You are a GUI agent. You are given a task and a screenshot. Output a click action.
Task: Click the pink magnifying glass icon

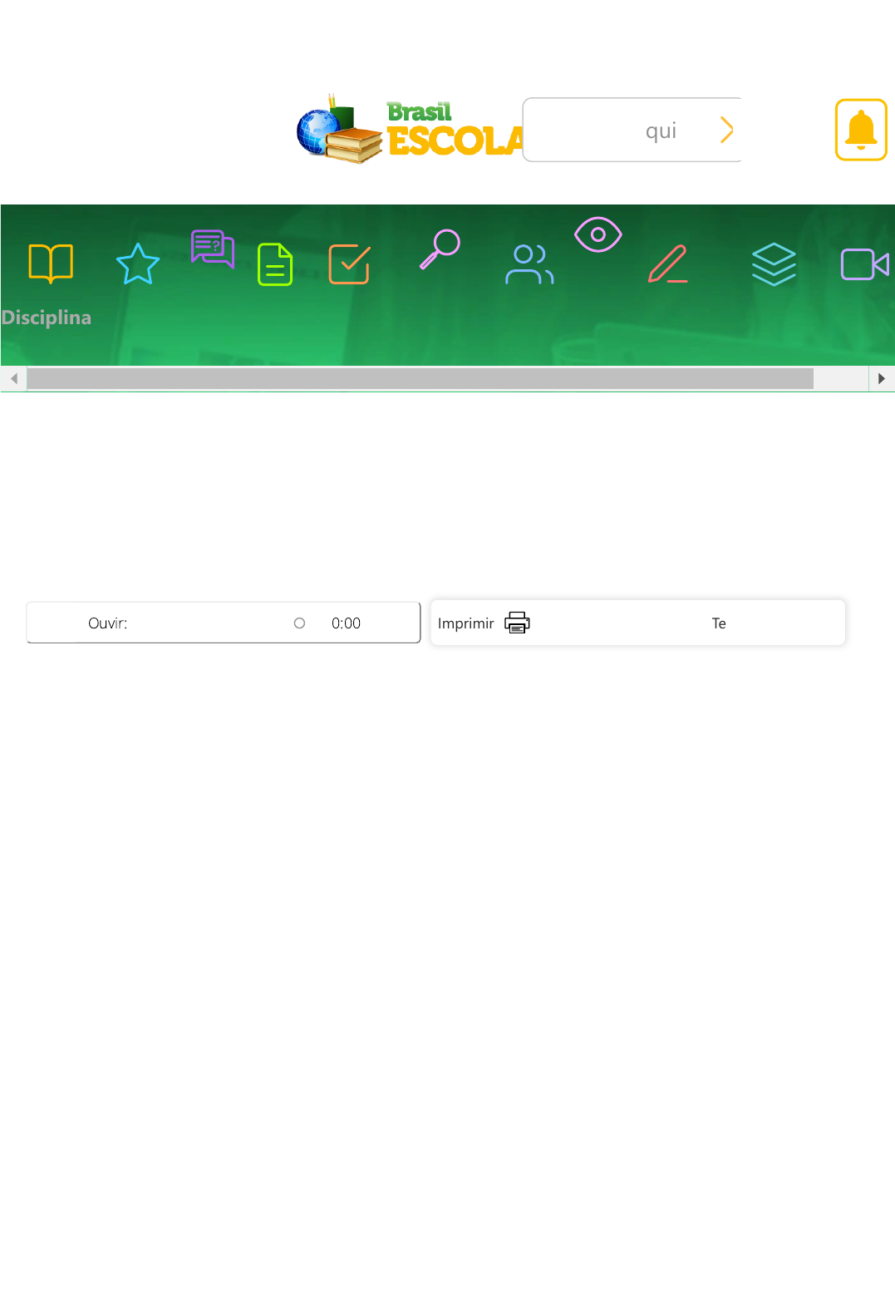440,249
